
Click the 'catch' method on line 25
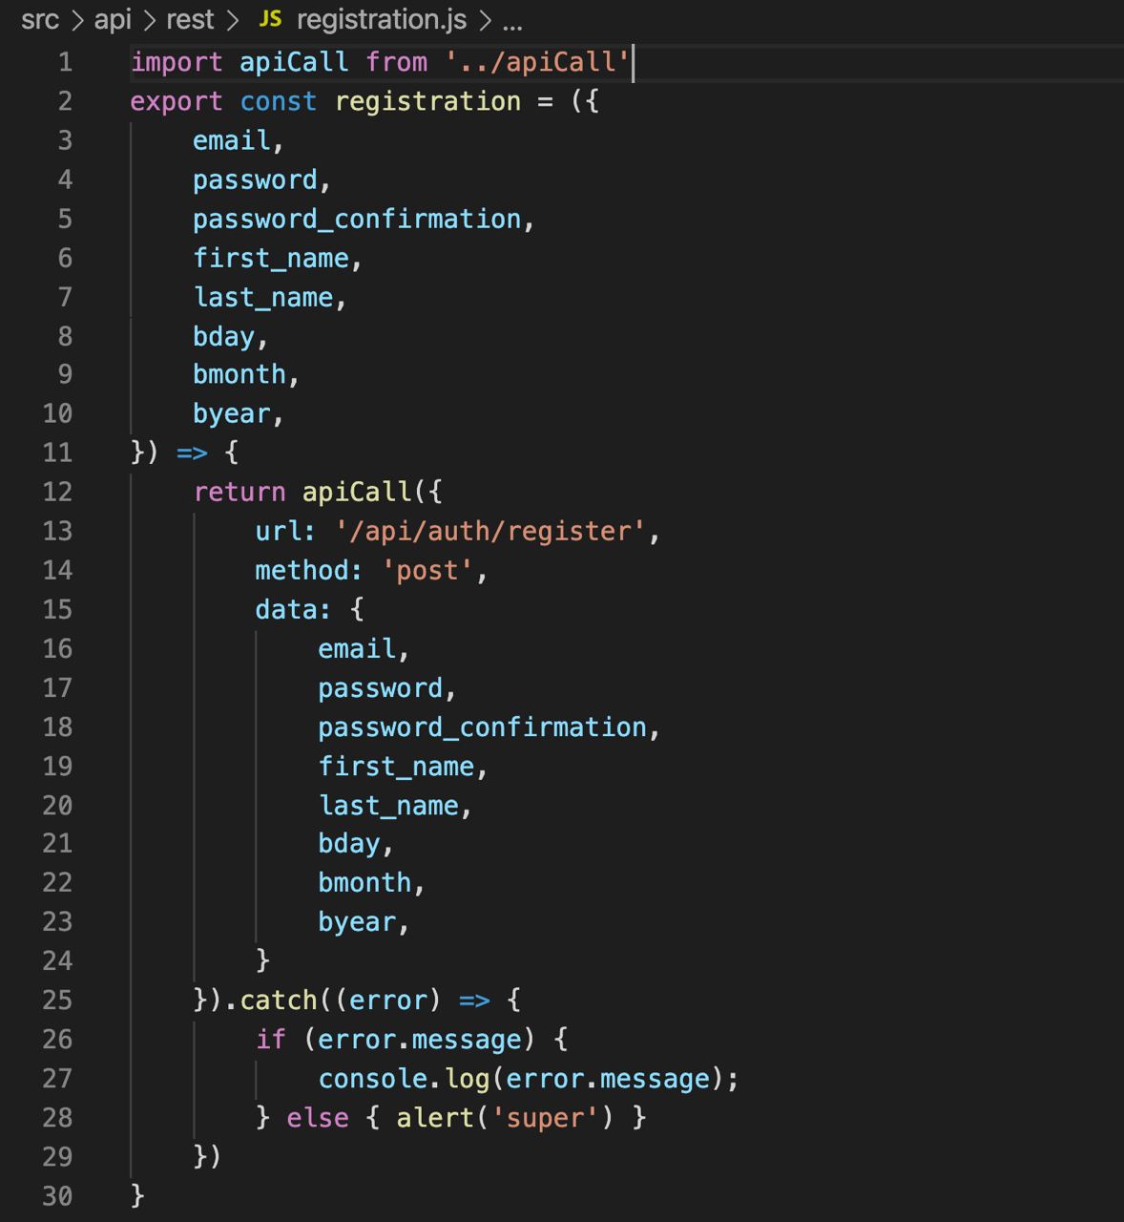[x=279, y=1000]
